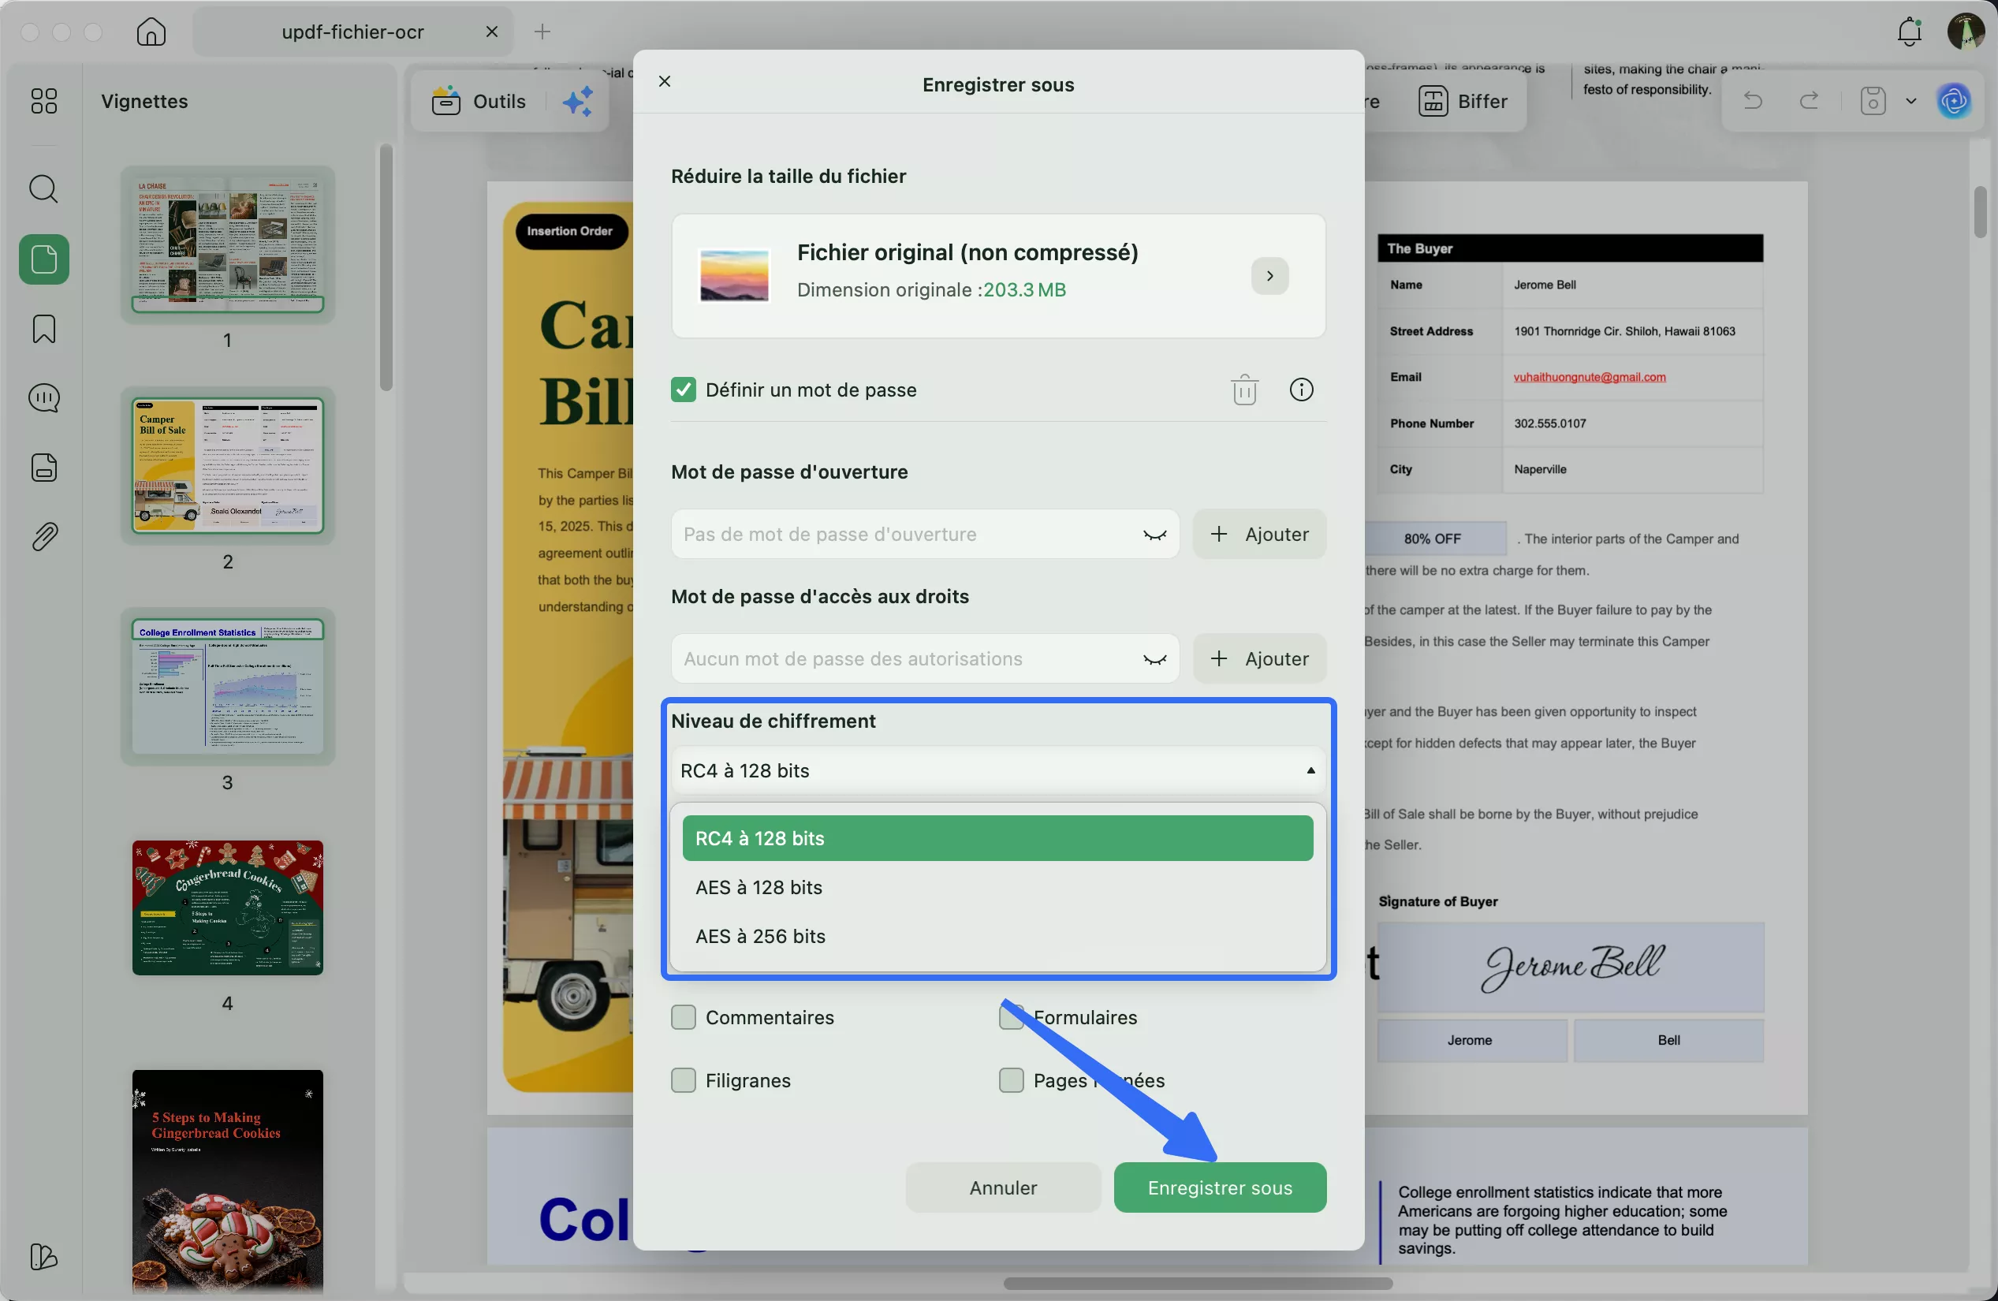Click the notification bell icon

[x=1909, y=32]
